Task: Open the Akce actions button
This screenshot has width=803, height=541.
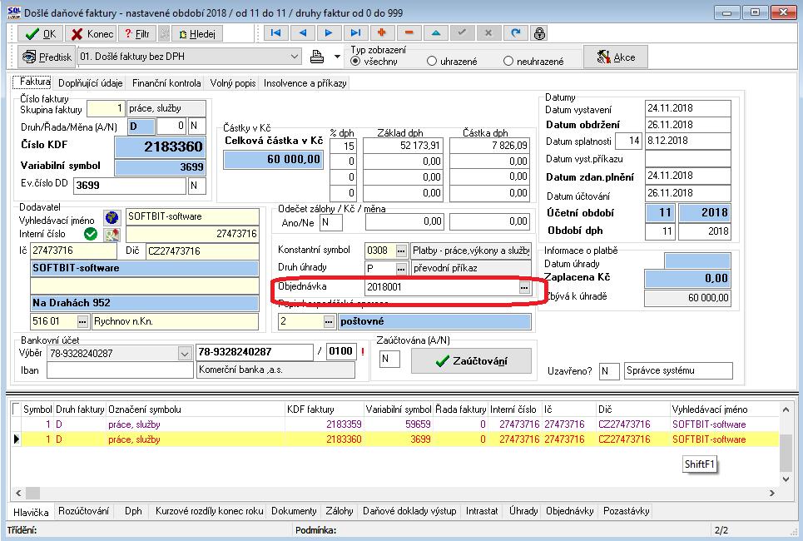Action: tap(616, 57)
